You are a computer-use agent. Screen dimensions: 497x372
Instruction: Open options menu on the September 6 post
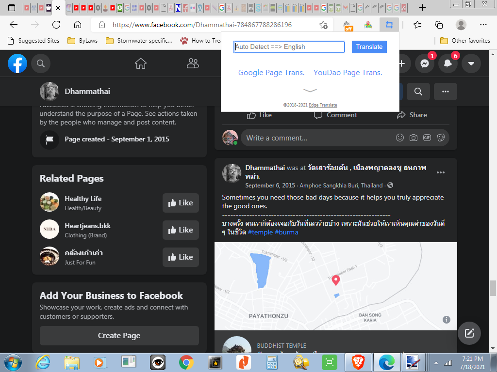[441, 172]
